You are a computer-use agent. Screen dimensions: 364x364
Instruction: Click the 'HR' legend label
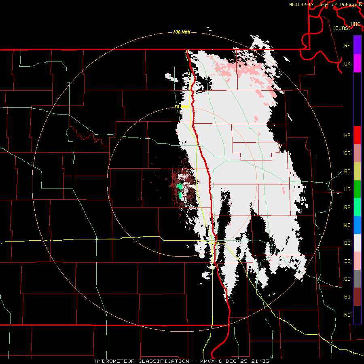tap(347, 189)
